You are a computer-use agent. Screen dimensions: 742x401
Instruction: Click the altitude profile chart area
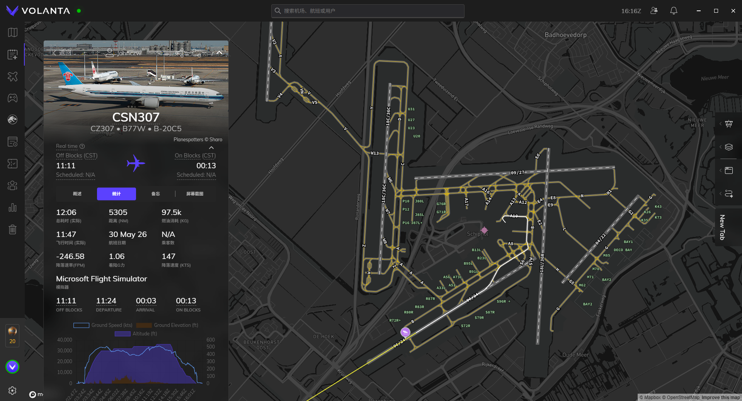pyautogui.click(x=139, y=362)
